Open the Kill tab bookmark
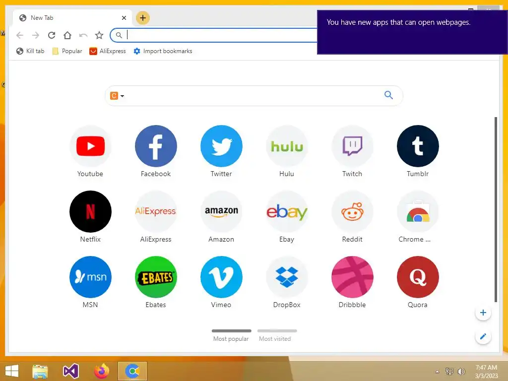508x381 pixels. click(30, 51)
